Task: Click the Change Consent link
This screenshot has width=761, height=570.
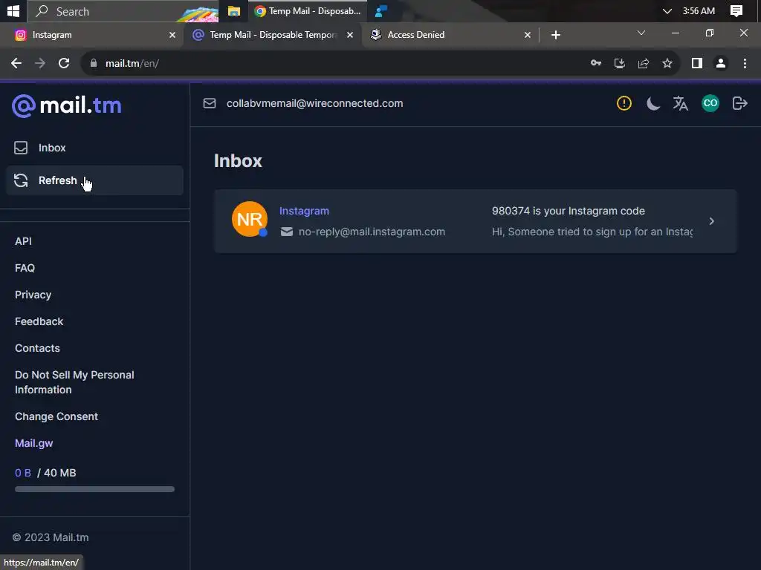Action: [x=56, y=416]
